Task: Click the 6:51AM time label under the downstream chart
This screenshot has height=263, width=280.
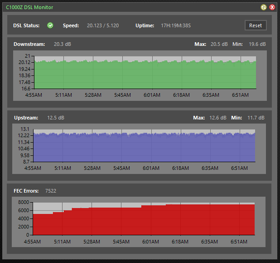Action: [x=241, y=95]
